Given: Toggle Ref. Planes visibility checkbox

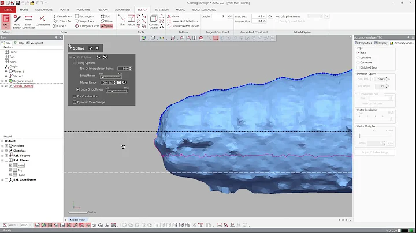Looking at the screenshot, I should 6,160.
